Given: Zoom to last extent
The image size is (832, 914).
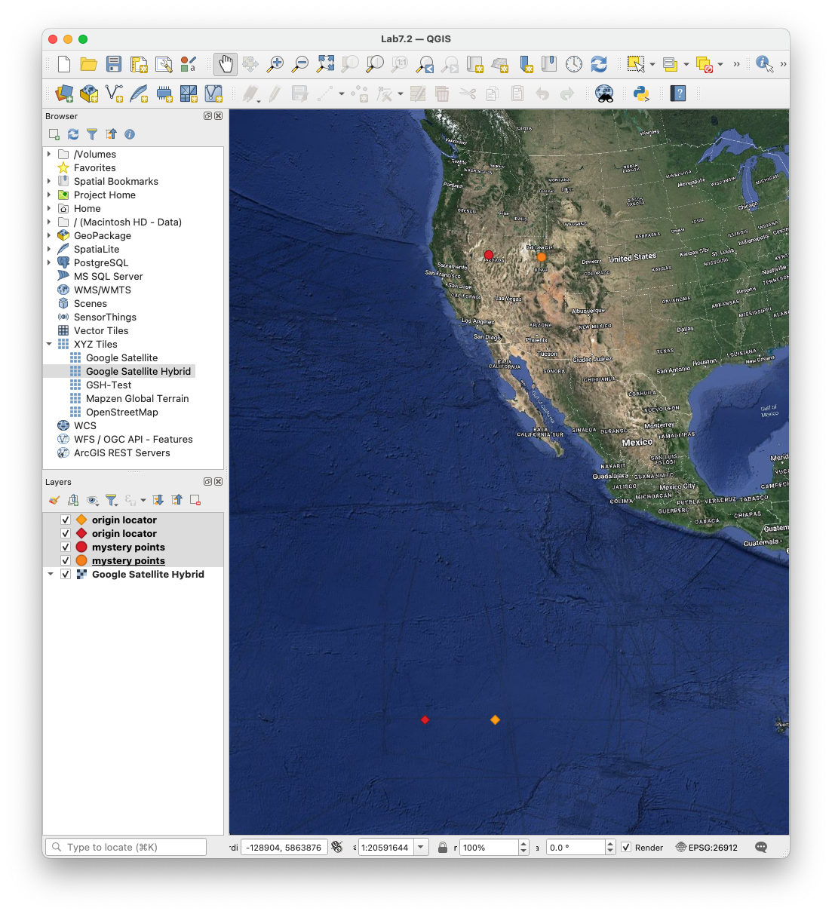Looking at the screenshot, I should [x=425, y=64].
